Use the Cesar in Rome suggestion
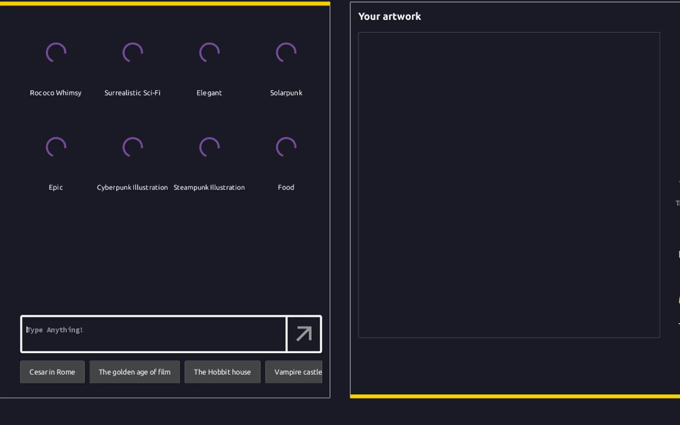The height and width of the screenshot is (425, 680). (52, 372)
